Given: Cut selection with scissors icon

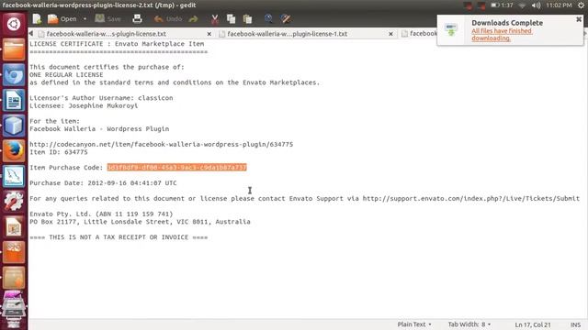Looking at the screenshot, I should 215,18.
